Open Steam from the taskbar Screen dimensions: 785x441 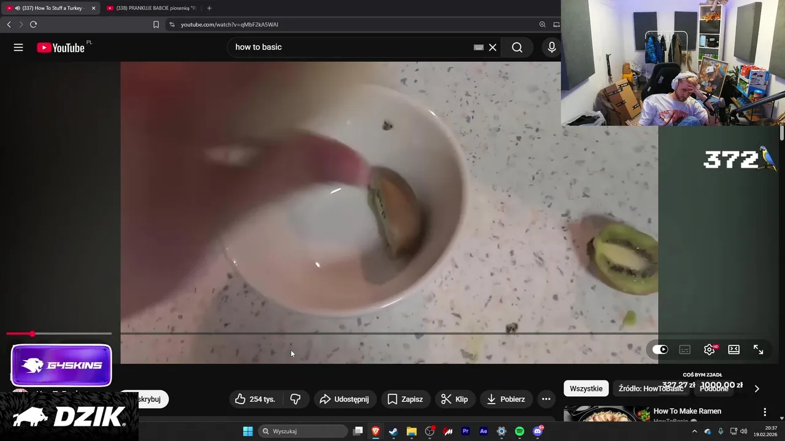click(393, 431)
